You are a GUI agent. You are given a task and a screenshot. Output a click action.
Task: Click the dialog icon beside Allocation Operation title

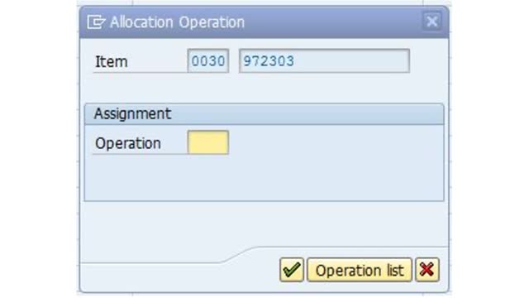[x=96, y=22]
